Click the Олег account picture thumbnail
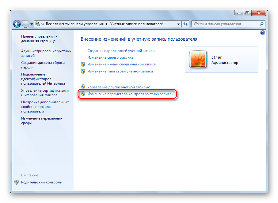 click(198, 59)
